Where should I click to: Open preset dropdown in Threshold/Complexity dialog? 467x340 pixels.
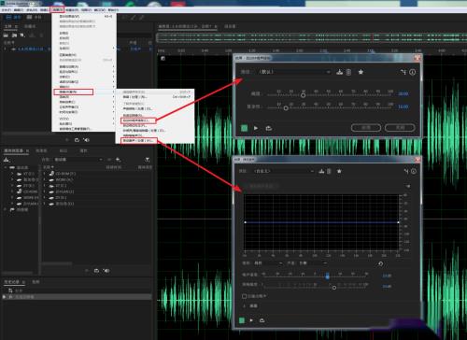click(x=293, y=72)
